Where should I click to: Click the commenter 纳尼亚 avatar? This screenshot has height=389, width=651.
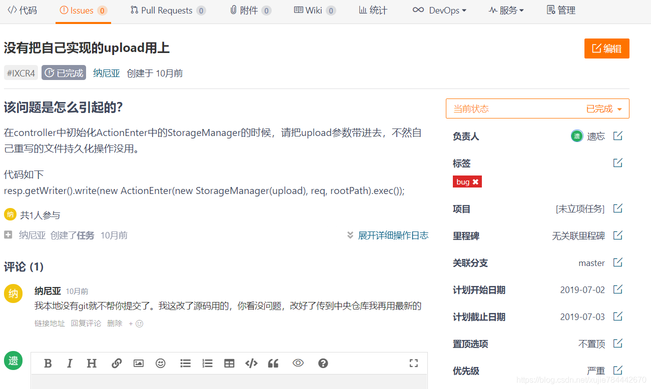click(14, 293)
